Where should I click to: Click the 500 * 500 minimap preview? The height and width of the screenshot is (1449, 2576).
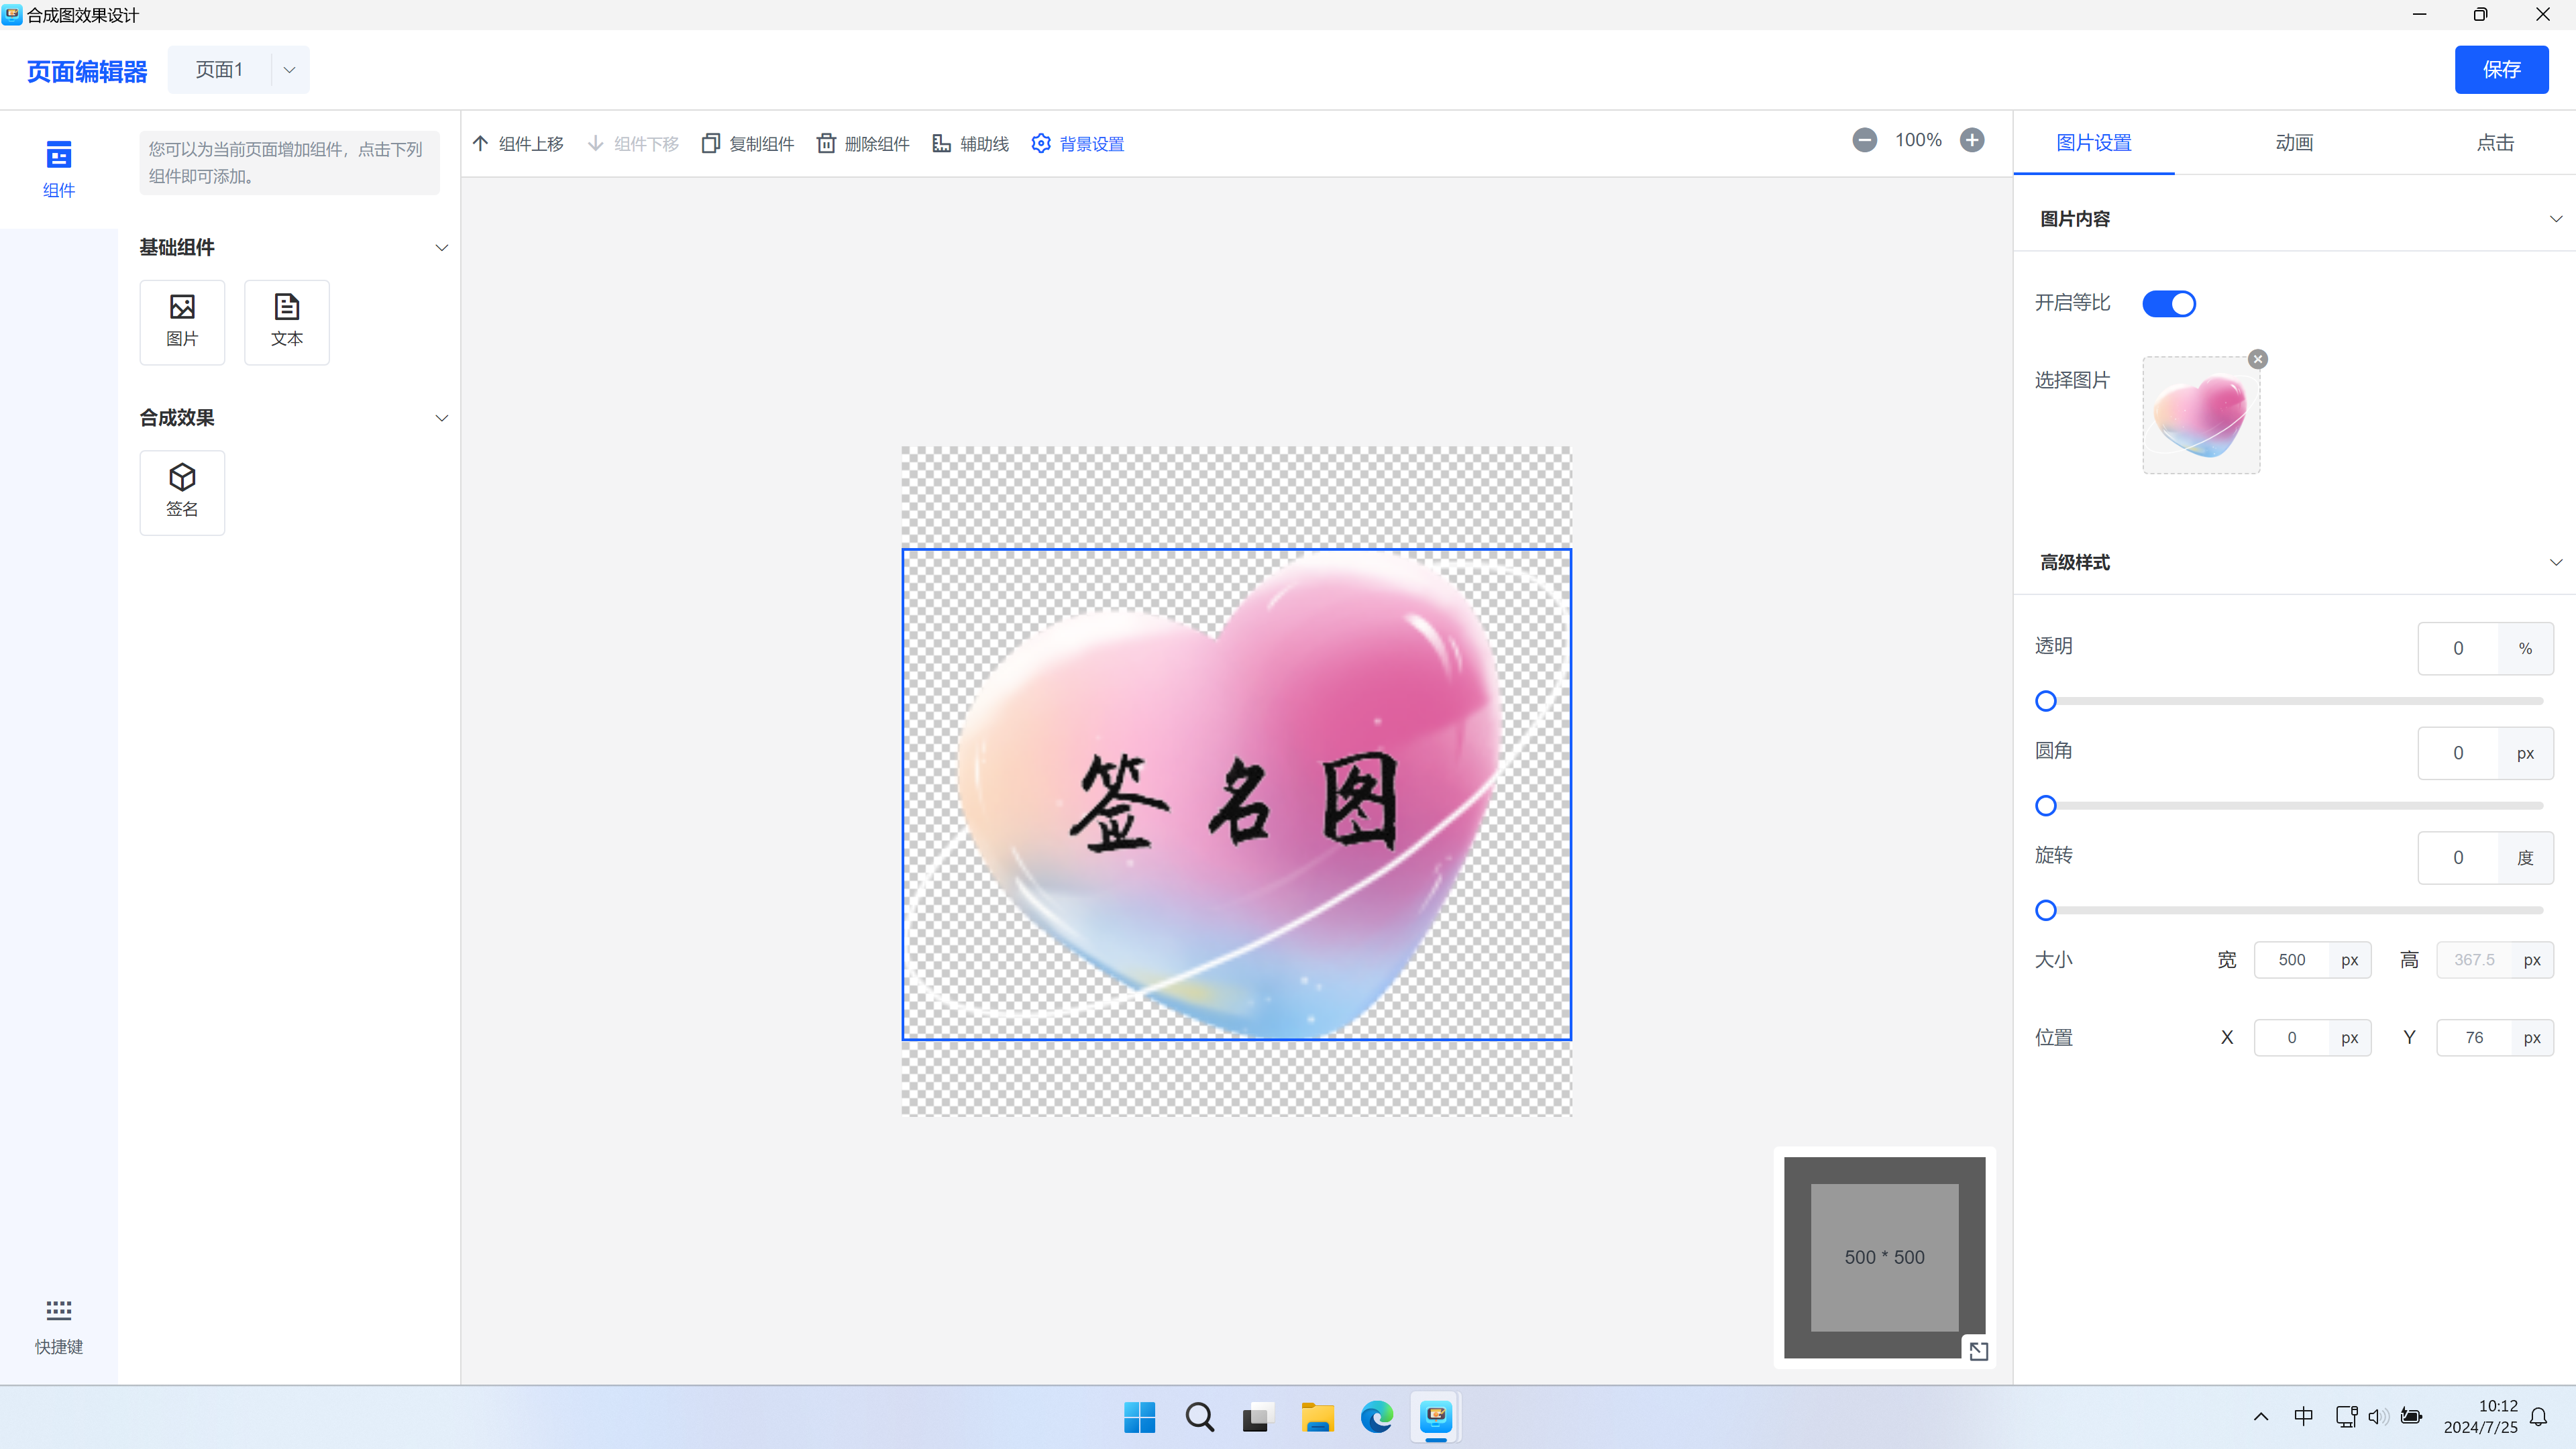pos(1884,1257)
